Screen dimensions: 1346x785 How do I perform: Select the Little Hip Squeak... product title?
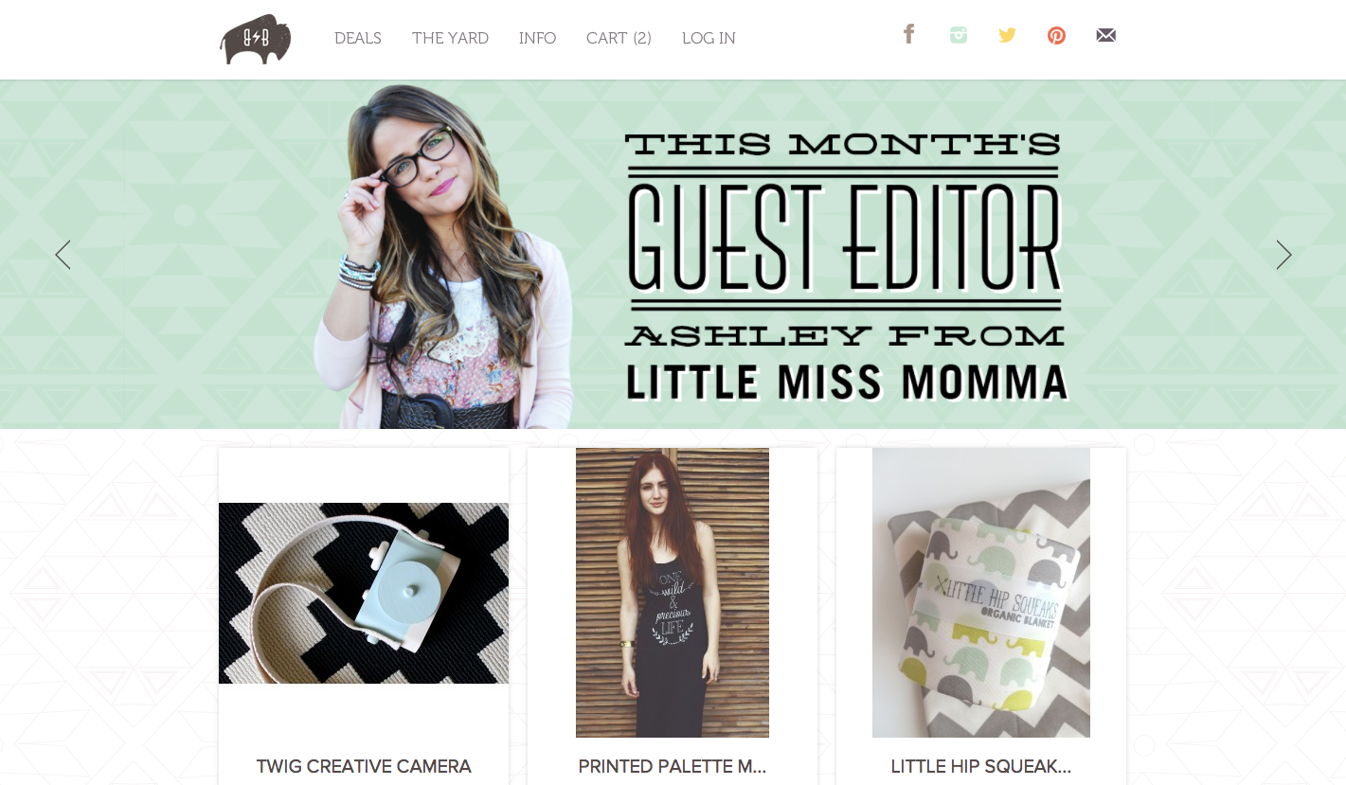pos(981,767)
